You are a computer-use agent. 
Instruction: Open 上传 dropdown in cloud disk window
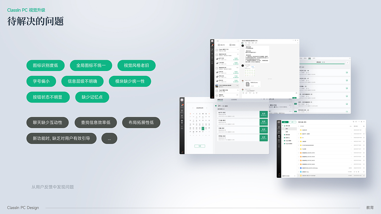pyautogui.click(x=293, y=122)
